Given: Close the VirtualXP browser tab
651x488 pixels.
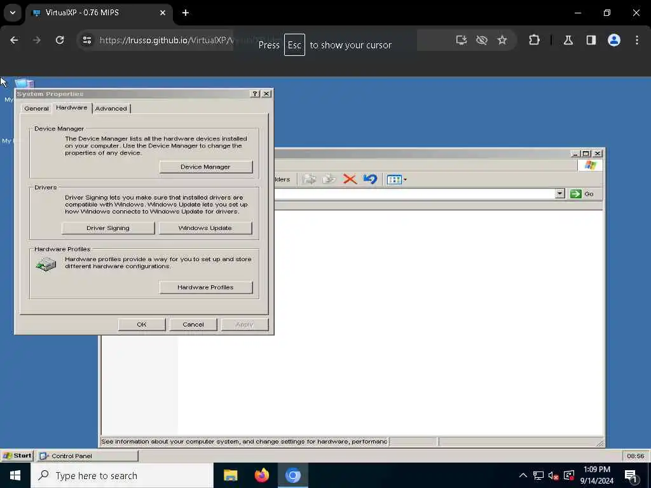Looking at the screenshot, I should 163,13.
